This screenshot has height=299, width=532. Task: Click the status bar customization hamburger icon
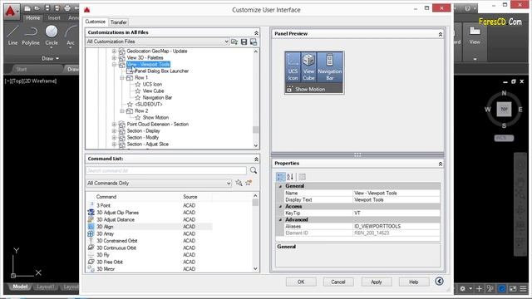pyautogui.click(x=524, y=288)
